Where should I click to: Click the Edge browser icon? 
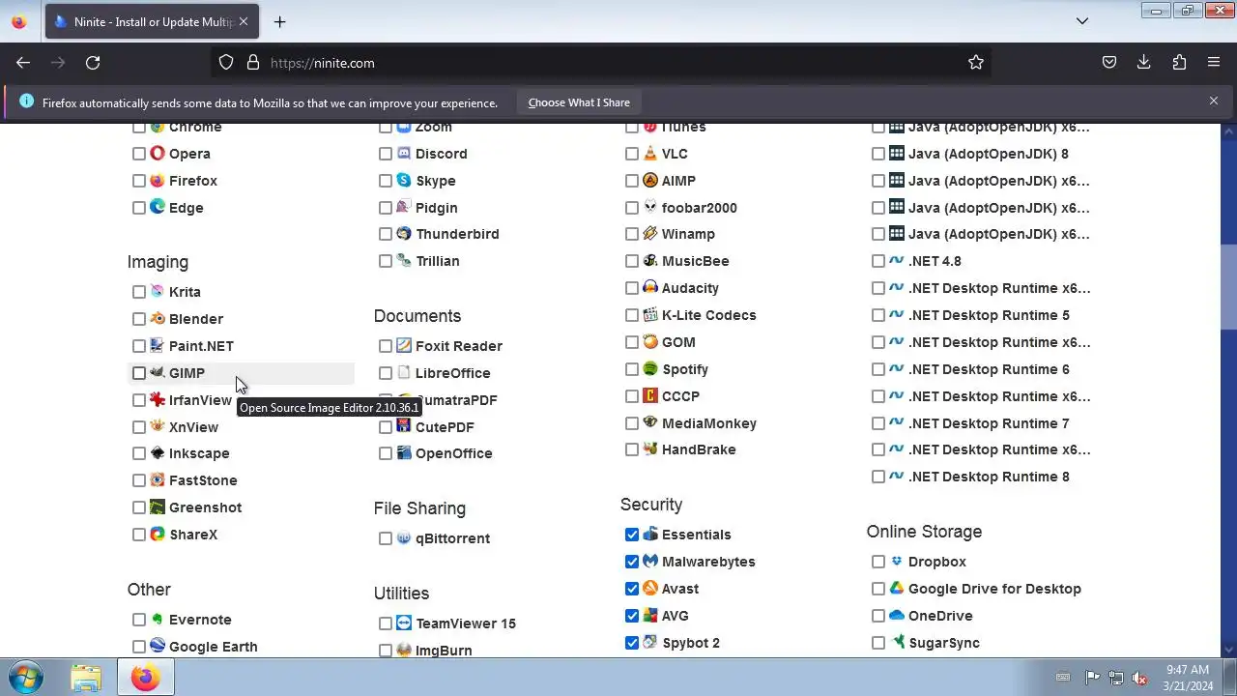point(158,207)
